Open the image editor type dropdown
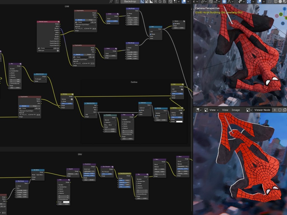This screenshot has height=215, width=287. pos(199,110)
